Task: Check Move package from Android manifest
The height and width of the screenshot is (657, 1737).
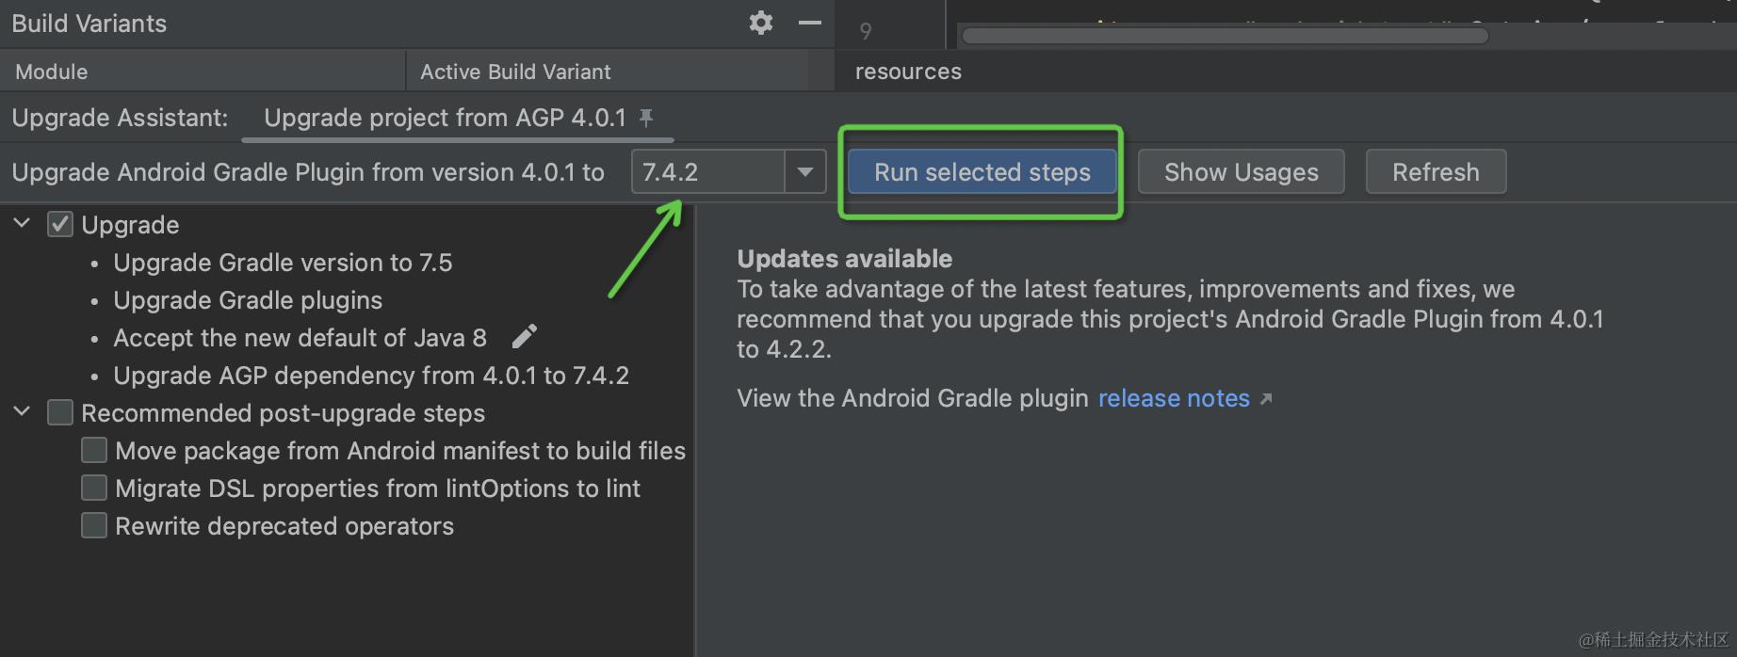Action: [x=94, y=451]
